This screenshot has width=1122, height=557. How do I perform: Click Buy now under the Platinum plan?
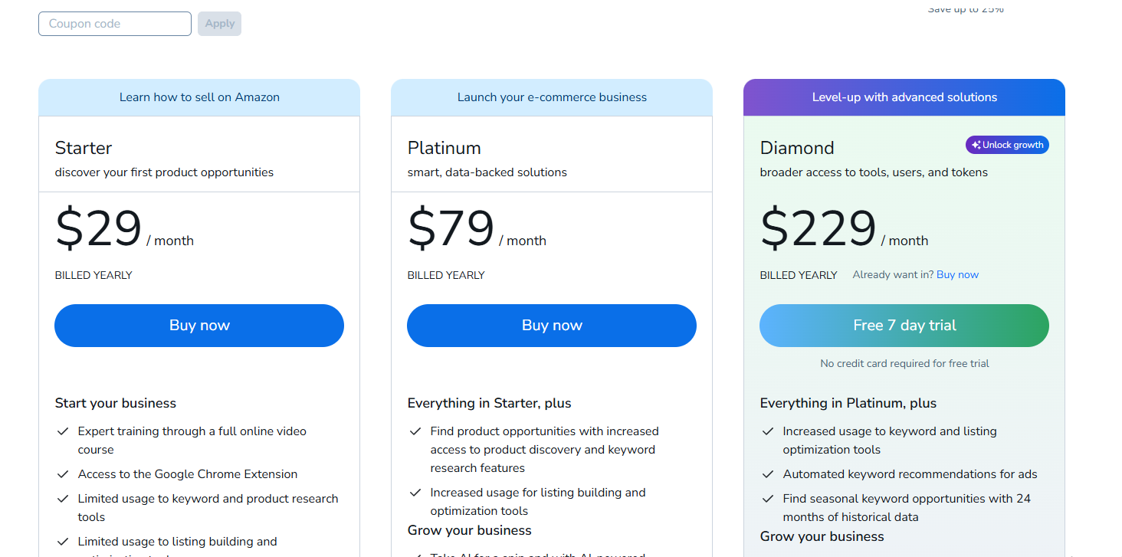tap(552, 326)
